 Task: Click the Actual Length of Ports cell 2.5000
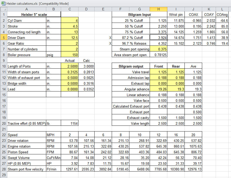coord(70,66)
